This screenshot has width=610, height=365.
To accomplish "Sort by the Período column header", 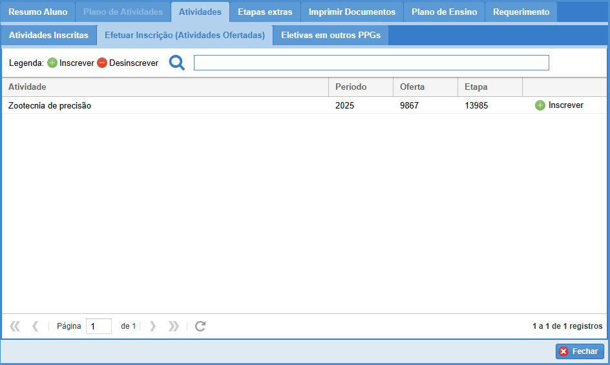I will [360, 87].
